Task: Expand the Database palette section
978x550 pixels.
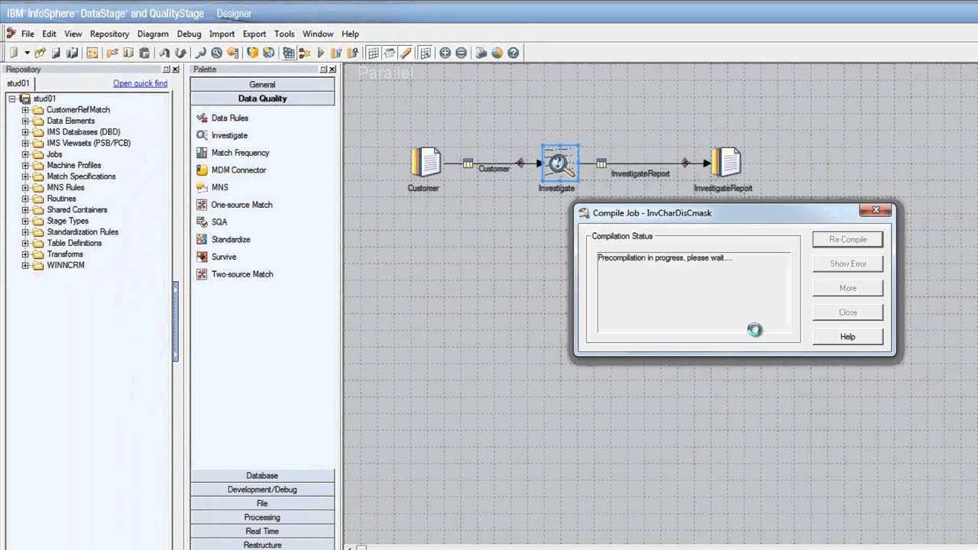Action: [x=262, y=475]
